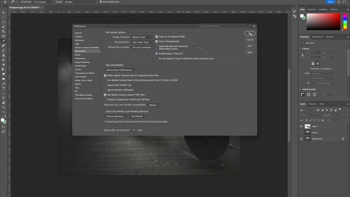Open the Edit Toolbar three-dots icon
The height and width of the screenshot is (197, 350).
[3, 112]
